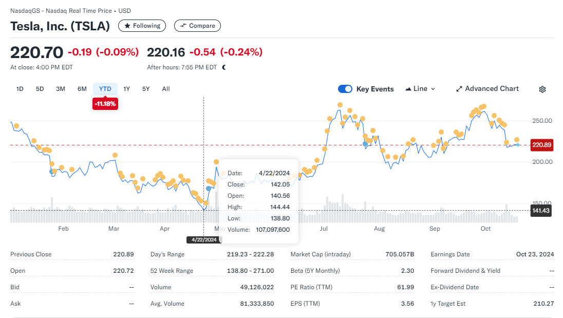Click Day's Range 219.23 - 222.28
This screenshot has width=563, height=318.
250,254
